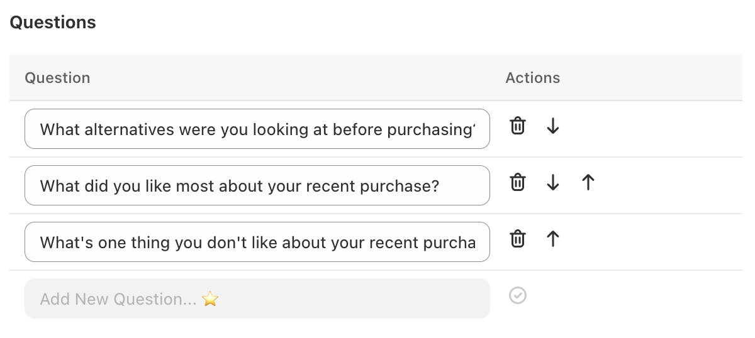Delete the "don't like" question

[517, 239]
